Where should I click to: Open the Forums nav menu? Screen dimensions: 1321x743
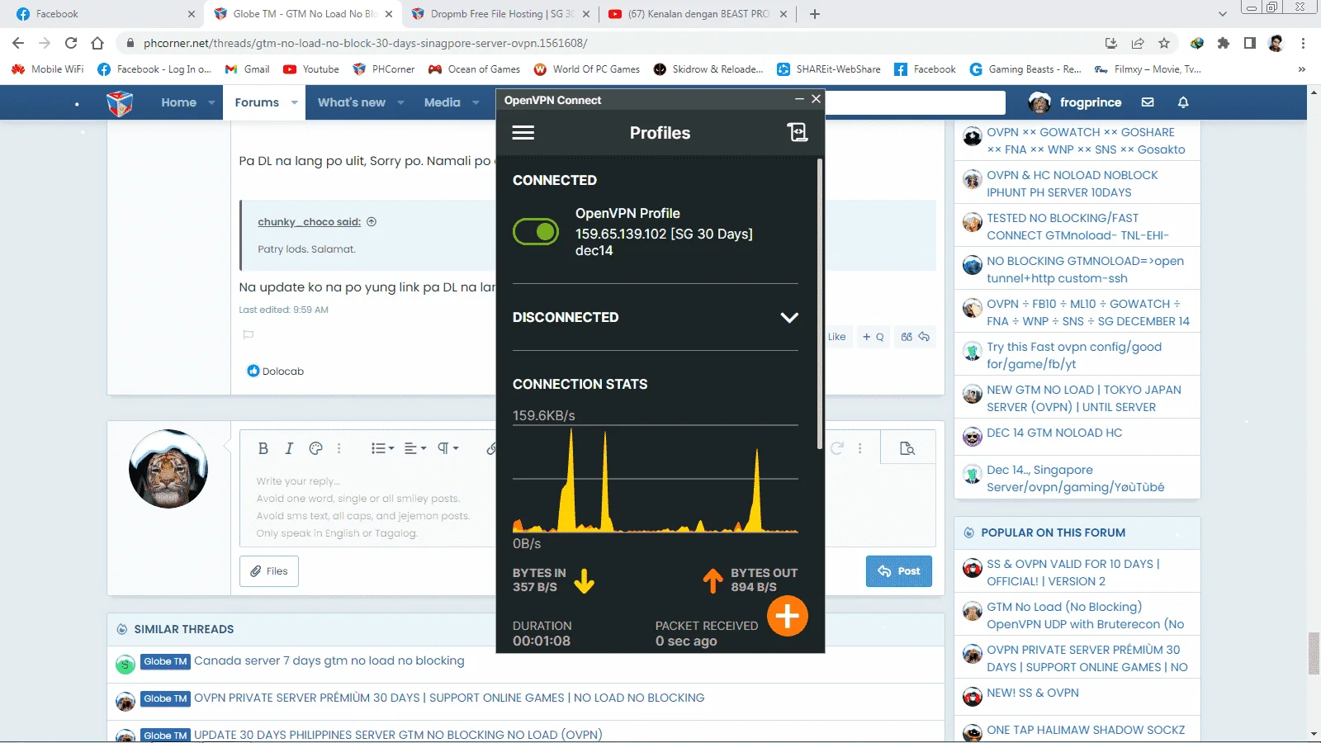click(257, 102)
